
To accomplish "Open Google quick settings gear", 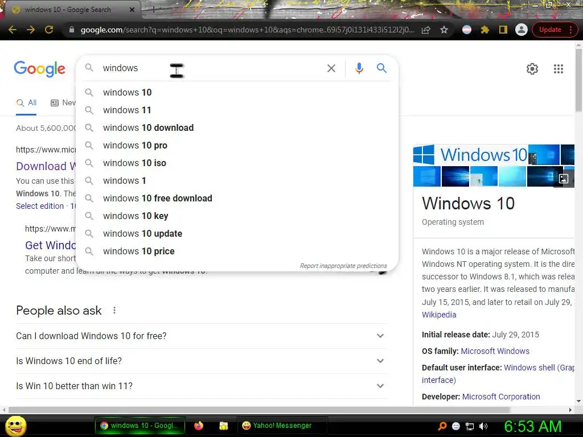I will (x=532, y=69).
